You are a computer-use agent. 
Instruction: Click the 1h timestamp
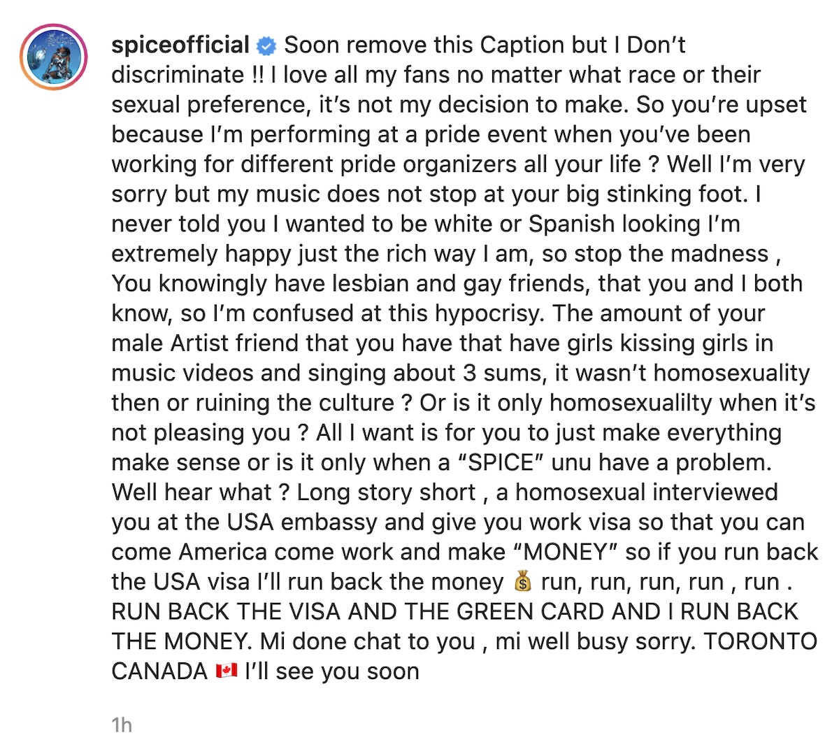tap(122, 725)
